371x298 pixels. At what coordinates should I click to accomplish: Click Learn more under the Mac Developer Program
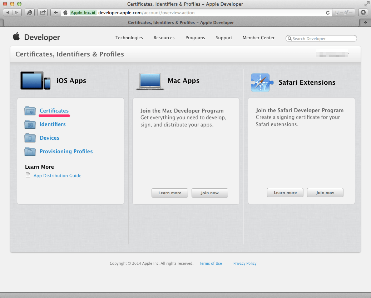point(169,193)
